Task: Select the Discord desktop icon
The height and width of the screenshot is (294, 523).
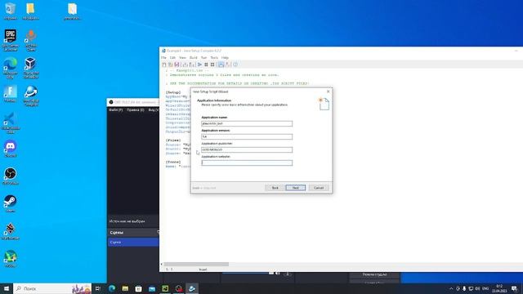Action: (x=11, y=149)
